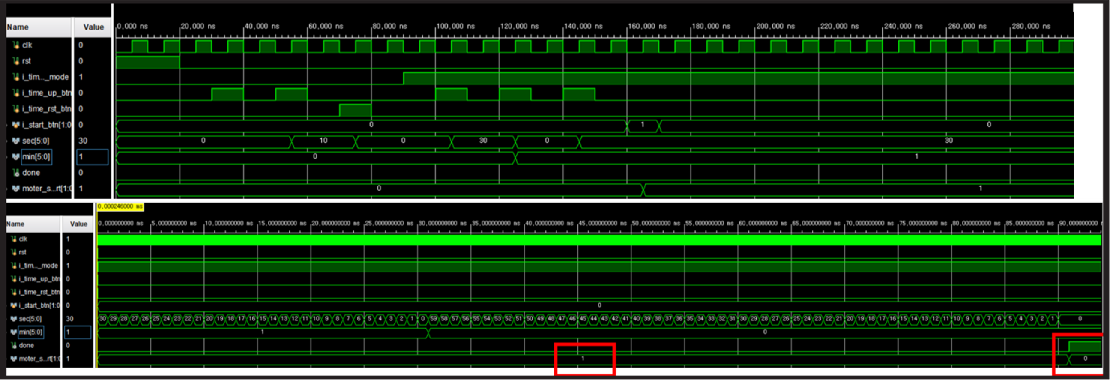The height and width of the screenshot is (380, 1110).
Task: Click the sec[5:0] bus icon in upper panel
Action: coord(16,141)
